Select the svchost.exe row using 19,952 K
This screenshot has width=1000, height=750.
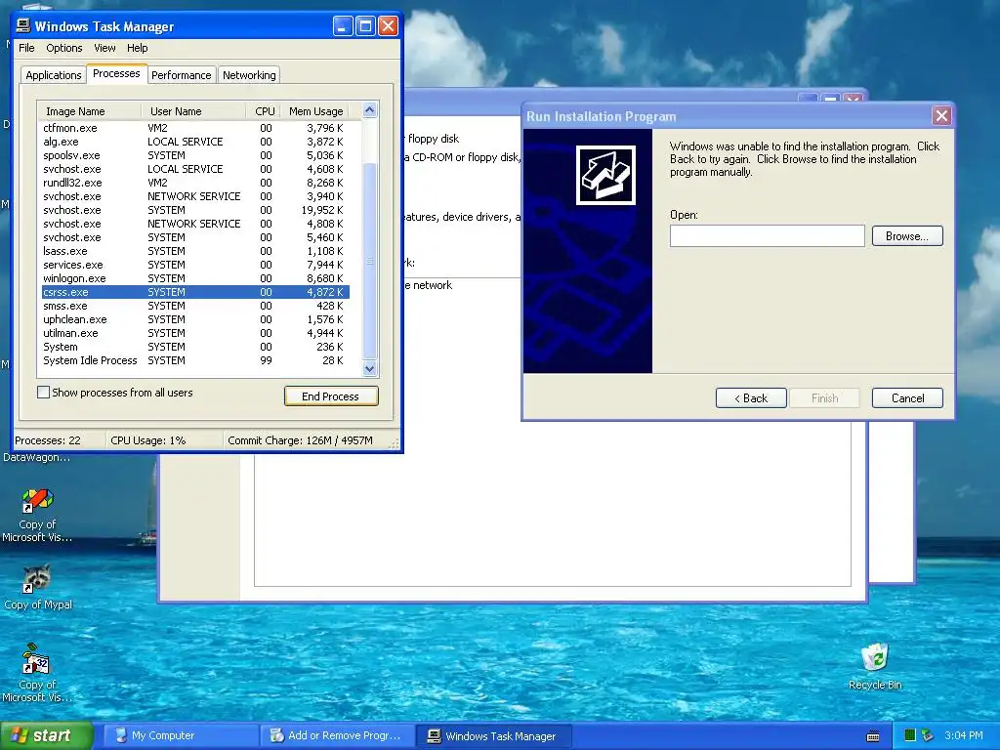tap(195, 210)
